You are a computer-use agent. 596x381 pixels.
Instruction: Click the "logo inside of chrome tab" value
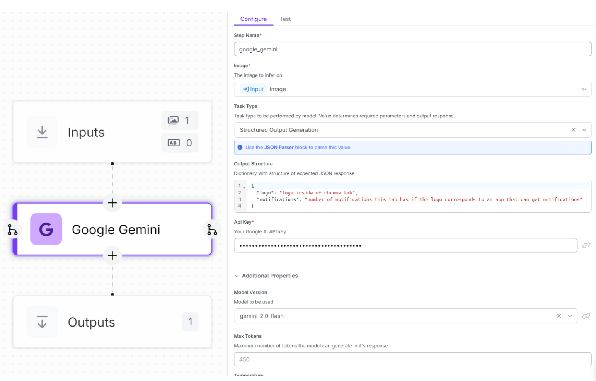pyautogui.click(x=317, y=193)
